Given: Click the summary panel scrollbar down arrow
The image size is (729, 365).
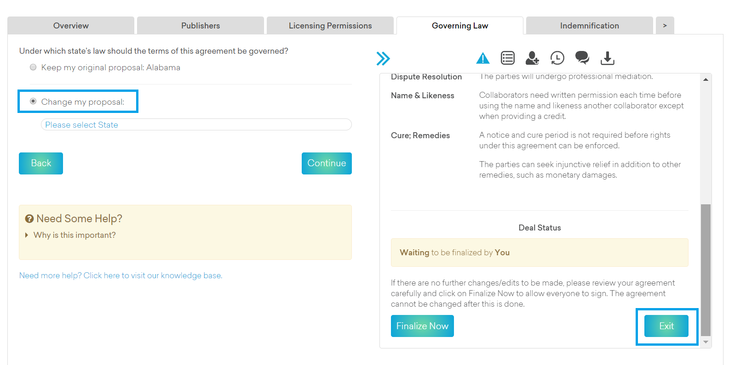Looking at the screenshot, I should pyautogui.click(x=706, y=342).
